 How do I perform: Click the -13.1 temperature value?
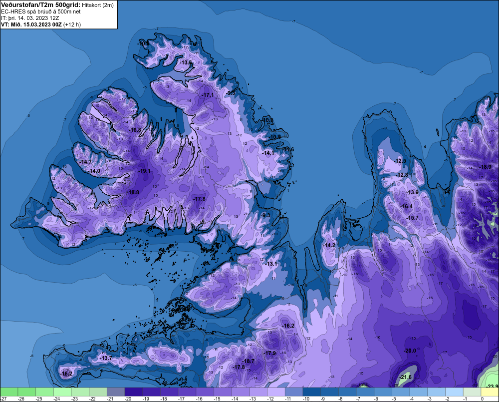pyautogui.click(x=271, y=264)
